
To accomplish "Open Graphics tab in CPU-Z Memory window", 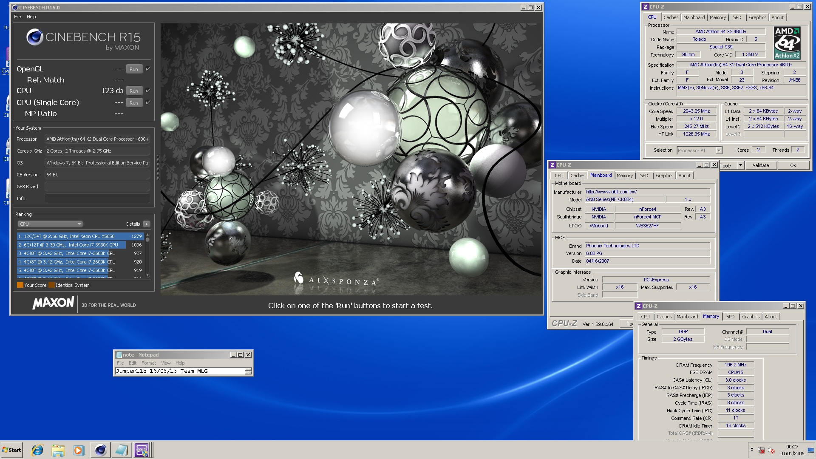I will [751, 317].
